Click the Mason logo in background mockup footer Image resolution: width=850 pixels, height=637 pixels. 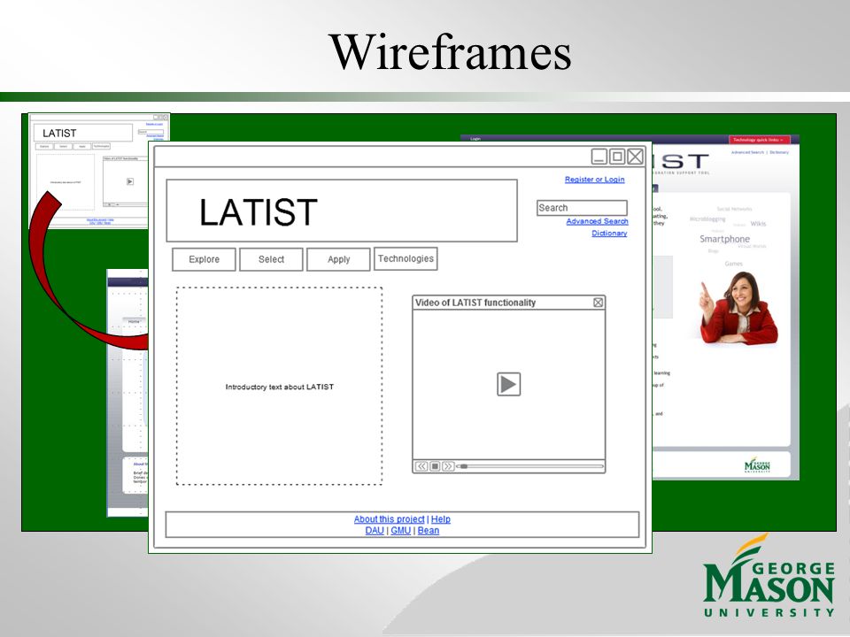coord(757,464)
